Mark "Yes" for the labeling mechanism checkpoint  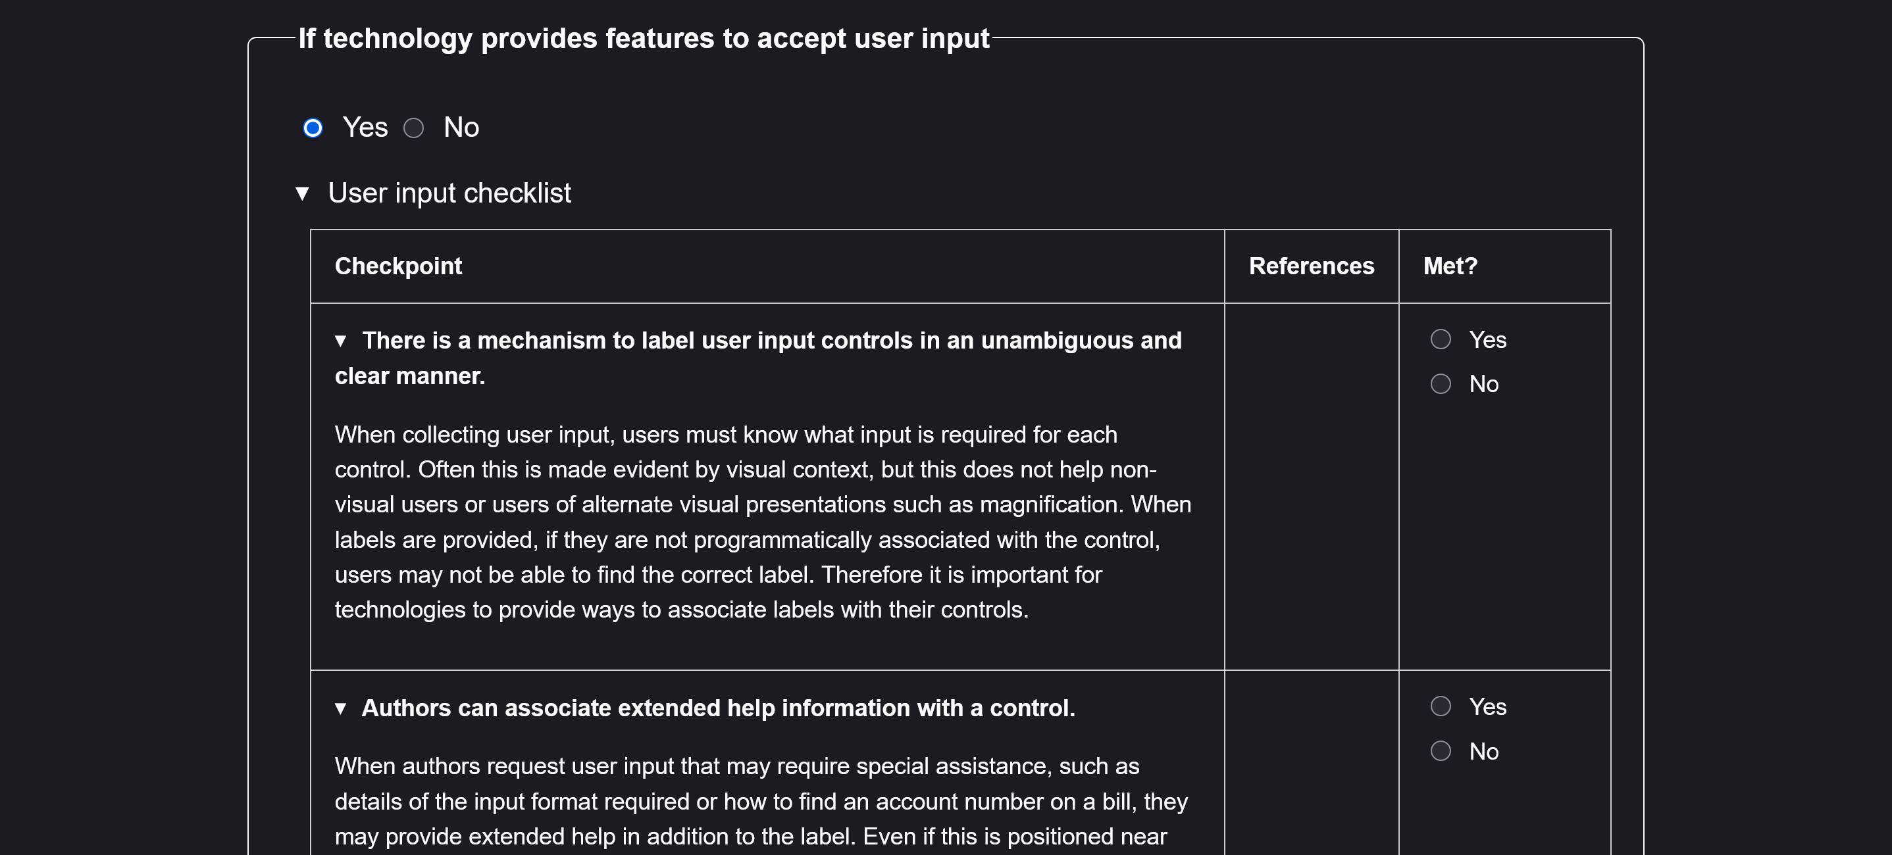[x=1441, y=339]
